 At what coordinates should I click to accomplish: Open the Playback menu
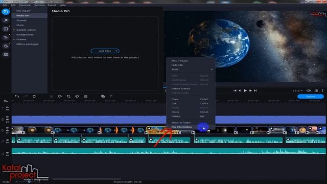25,5
